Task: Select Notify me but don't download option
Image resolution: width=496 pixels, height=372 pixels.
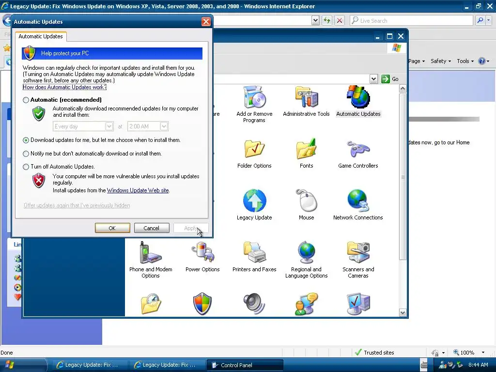Action: tap(26, 154)
